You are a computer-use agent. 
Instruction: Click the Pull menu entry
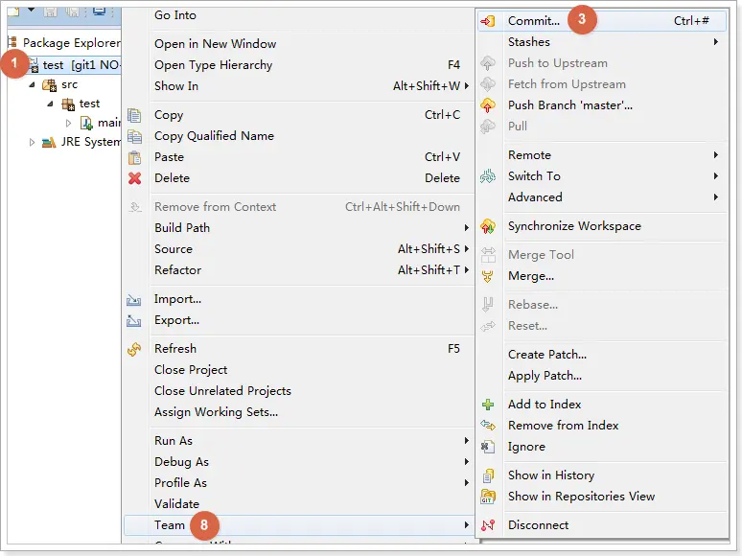point(602,127)
